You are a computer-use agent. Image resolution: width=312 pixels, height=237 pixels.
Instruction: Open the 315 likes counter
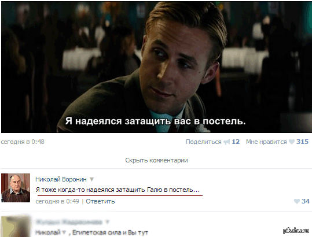click(x=302, y=142)
